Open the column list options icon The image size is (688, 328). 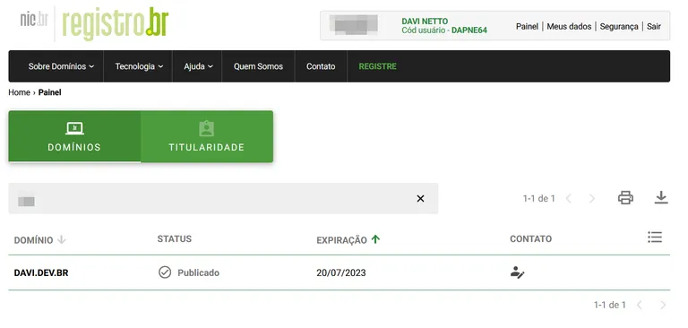(655, 237)
